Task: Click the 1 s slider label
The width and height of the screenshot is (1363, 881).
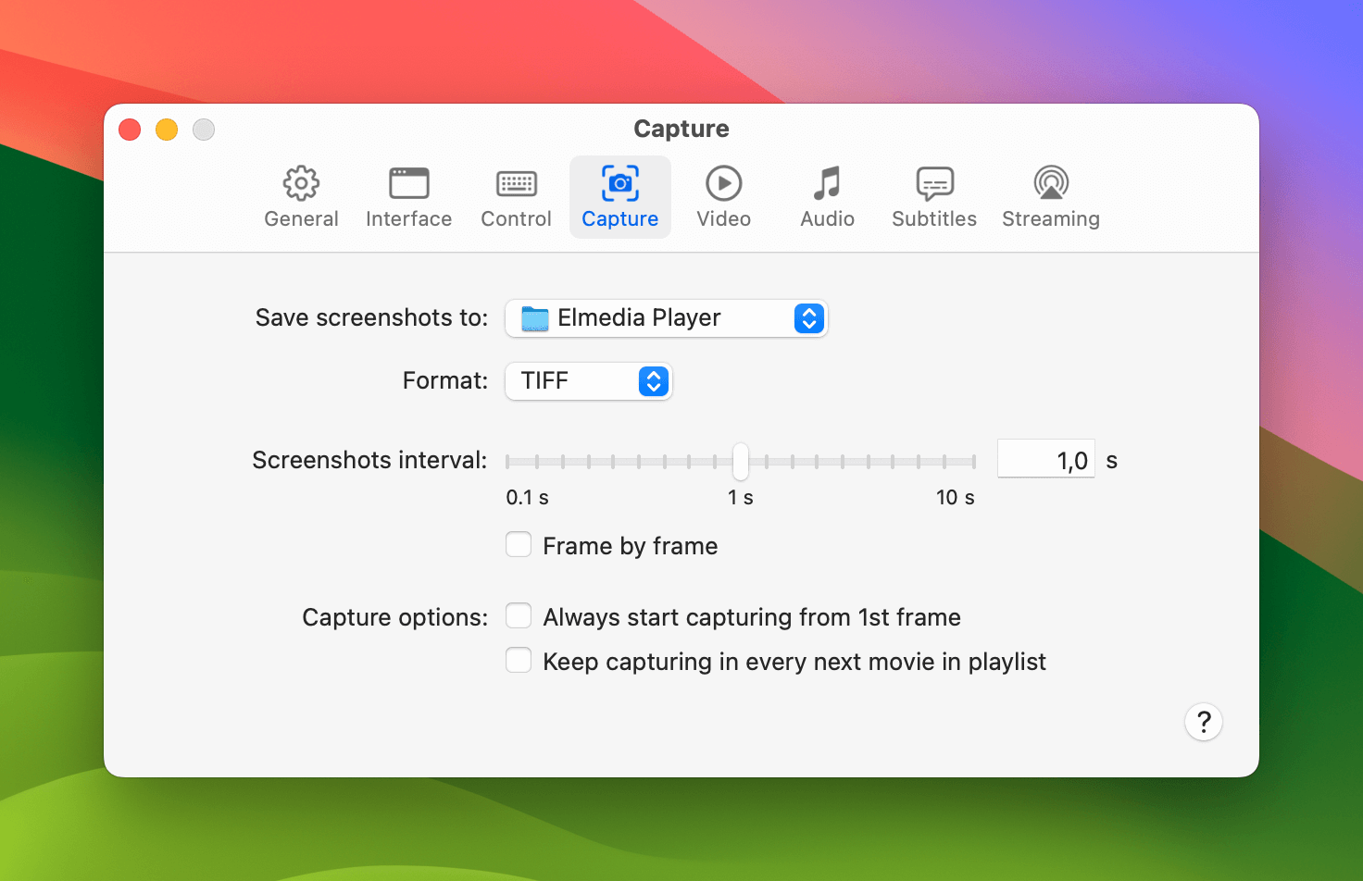Action: pos(740,498)
